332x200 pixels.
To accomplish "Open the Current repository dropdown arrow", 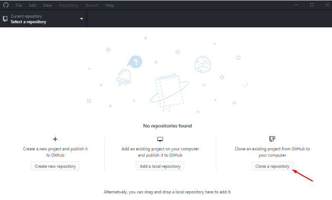I will pyautogui.click(x=81, y=19).
